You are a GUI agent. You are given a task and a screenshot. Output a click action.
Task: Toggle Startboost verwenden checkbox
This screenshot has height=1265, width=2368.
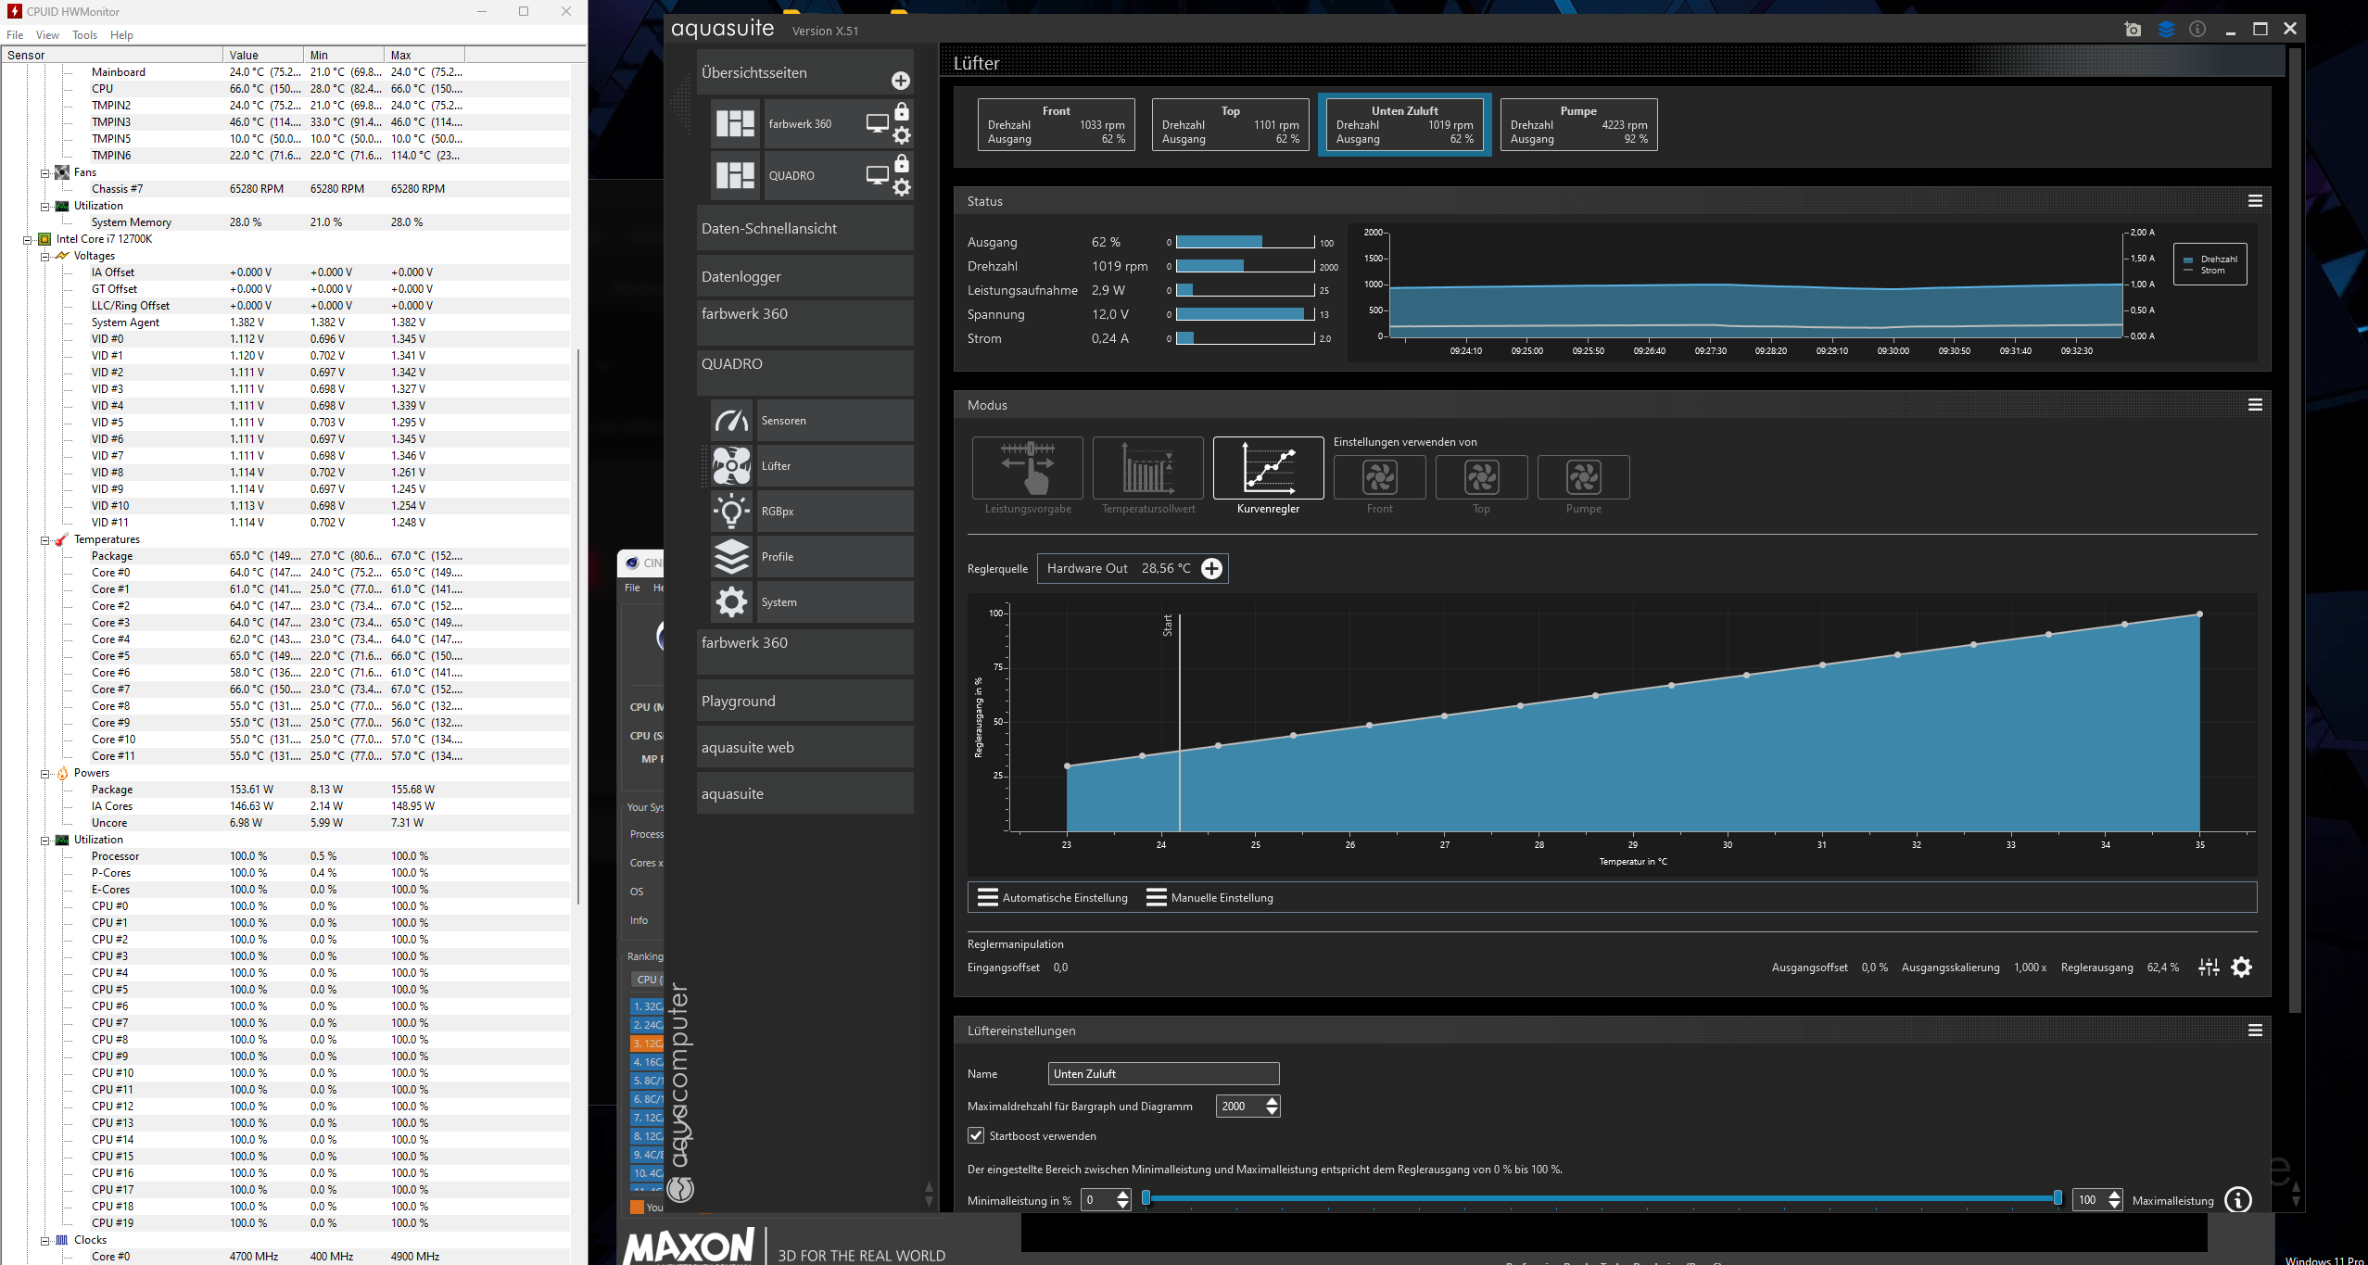pyautogui.click(x=976, y=1136)
